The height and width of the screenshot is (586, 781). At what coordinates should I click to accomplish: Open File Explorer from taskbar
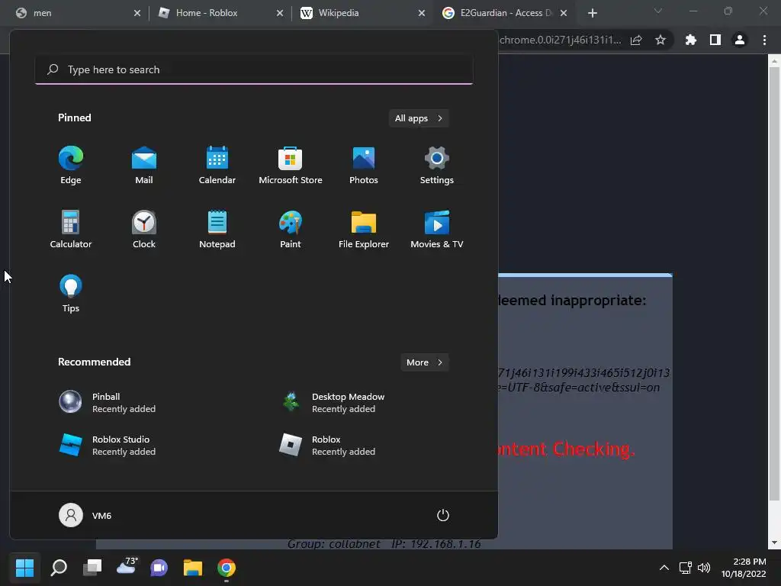(193, 567)
